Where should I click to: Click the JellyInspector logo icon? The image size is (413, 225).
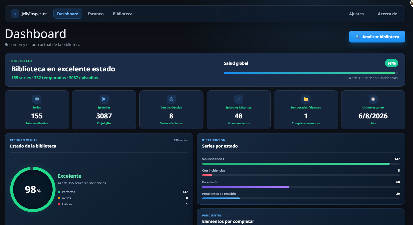[x=15, y=14]
